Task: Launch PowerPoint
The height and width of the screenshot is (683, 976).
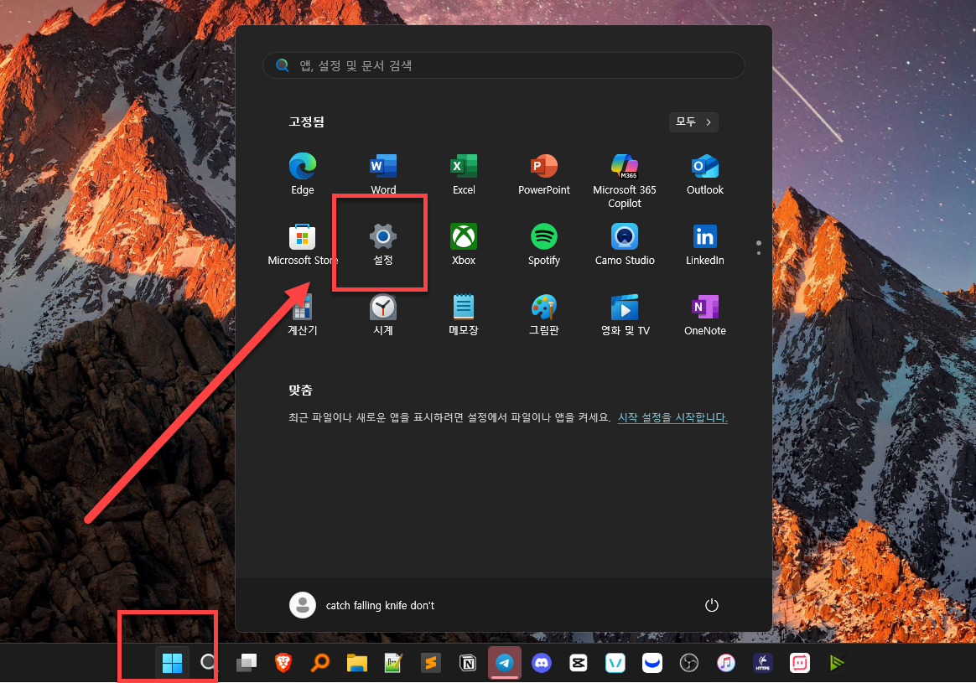Action: click(x=544, y=174)
